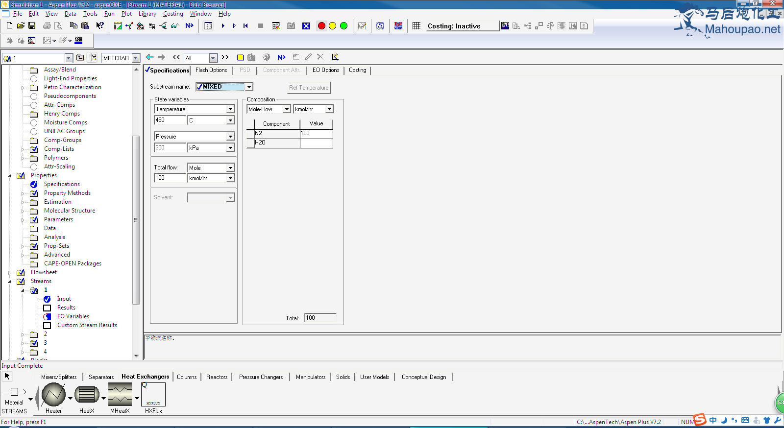Expand the Flowsheet tree node
This screenshot has height=428, width=784.
tap(9, 273)
